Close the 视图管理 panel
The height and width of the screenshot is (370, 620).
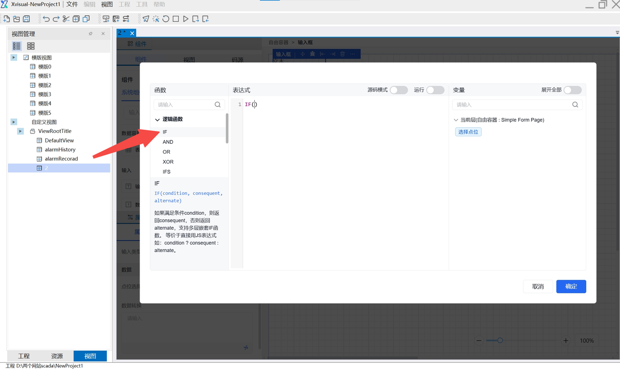pos(103,34)
